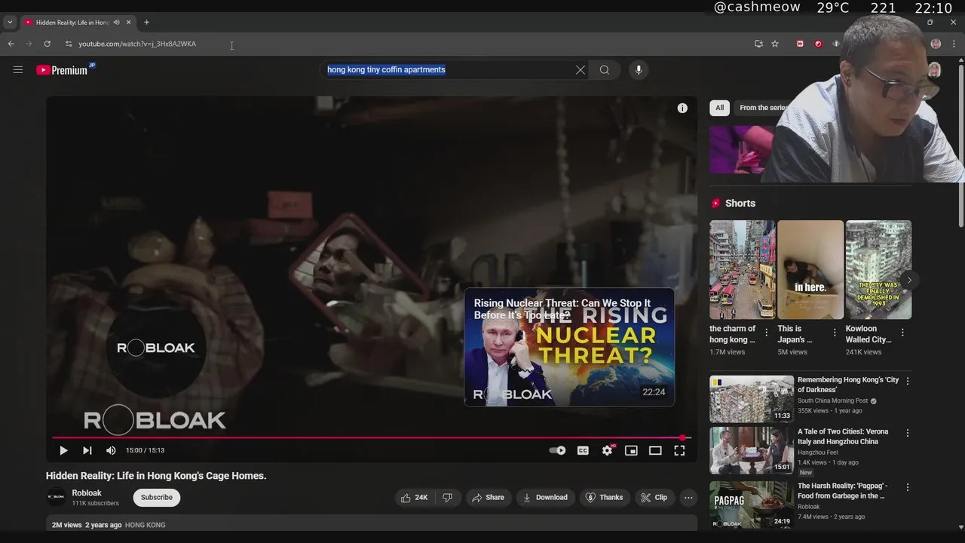Mute tab via speaker icon on tab

click(116, 23)
